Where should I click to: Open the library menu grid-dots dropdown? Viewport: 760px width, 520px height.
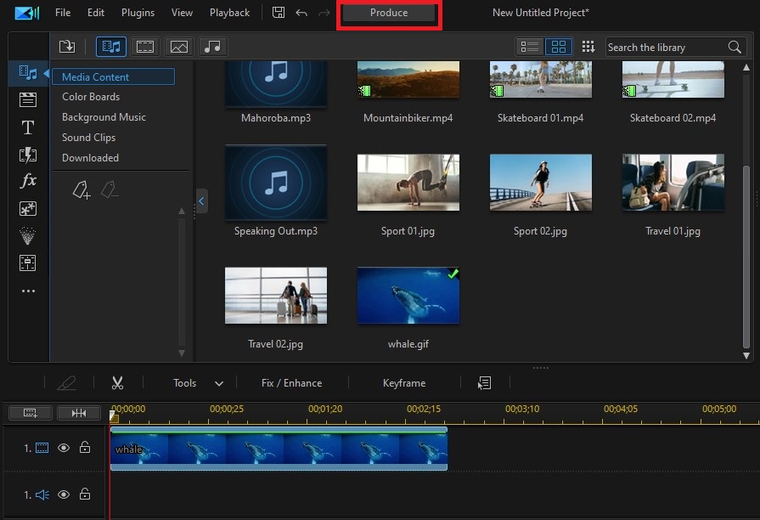pyautogui.click(x=588, y=47)
